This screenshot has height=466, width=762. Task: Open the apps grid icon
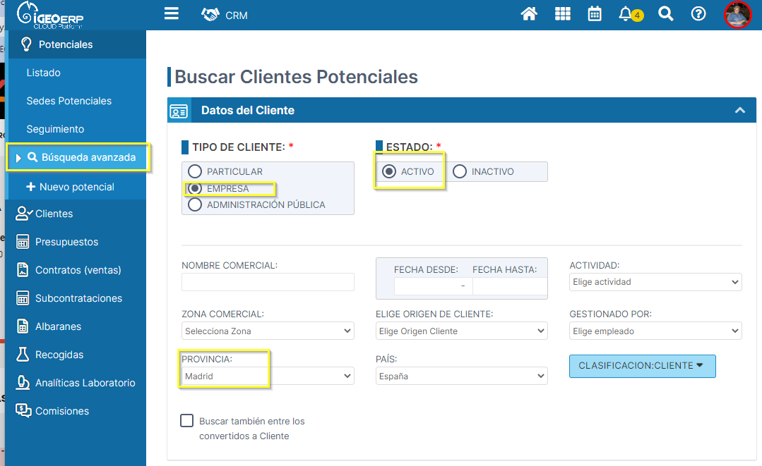pyautogui.click(x=562, y=14)
